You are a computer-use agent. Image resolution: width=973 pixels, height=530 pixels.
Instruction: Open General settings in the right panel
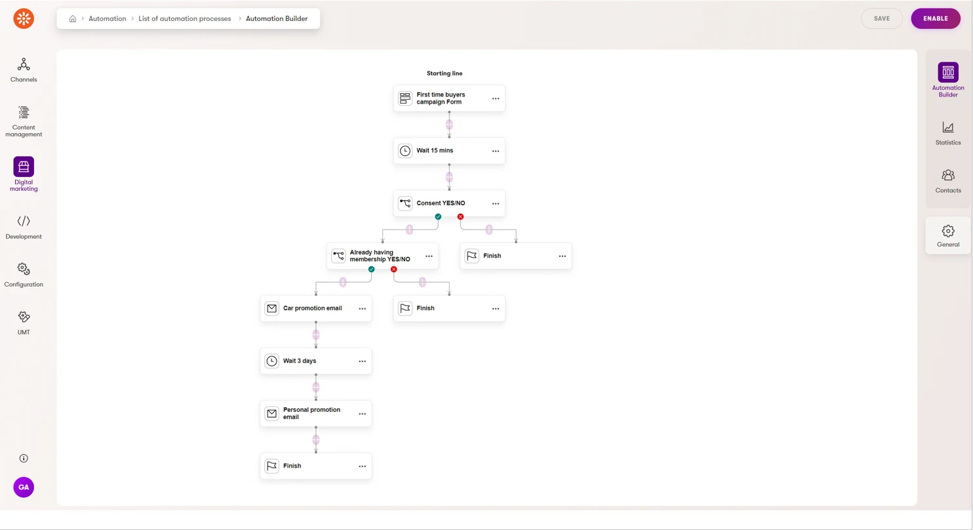click(947, 235)
